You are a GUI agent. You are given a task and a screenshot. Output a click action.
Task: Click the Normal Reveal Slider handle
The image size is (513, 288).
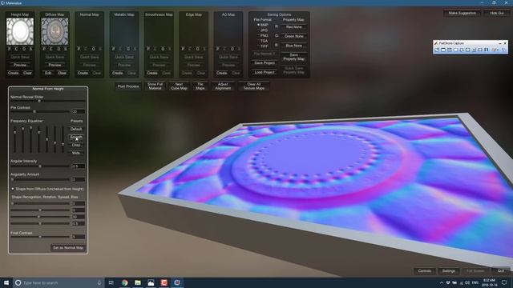click(x=39, y=102)
